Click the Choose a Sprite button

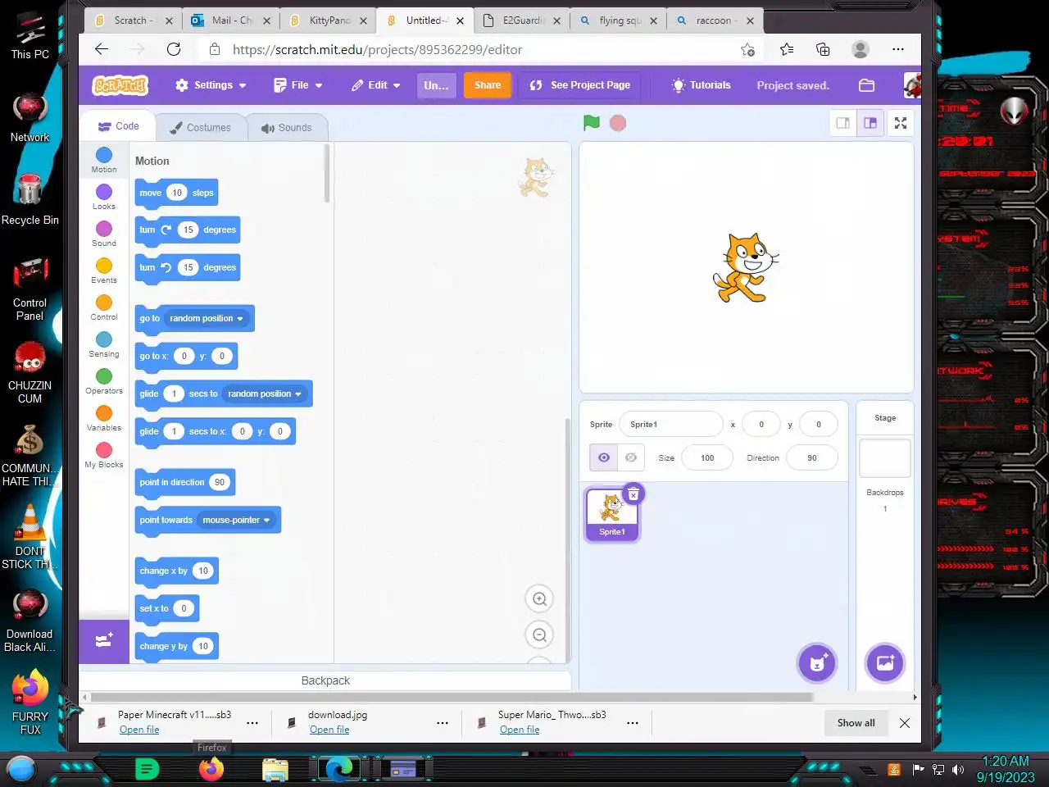[817, 663]
